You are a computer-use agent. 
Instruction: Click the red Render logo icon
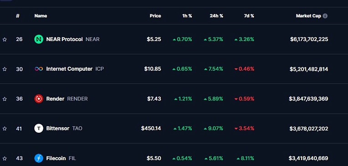tap(39, 99)
